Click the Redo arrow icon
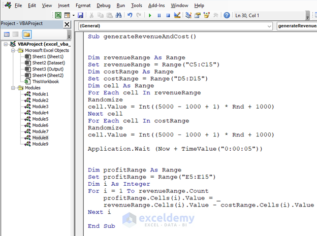Image resolution: width=317 pixels, height=236 pixels. click(x=139, y=15)
